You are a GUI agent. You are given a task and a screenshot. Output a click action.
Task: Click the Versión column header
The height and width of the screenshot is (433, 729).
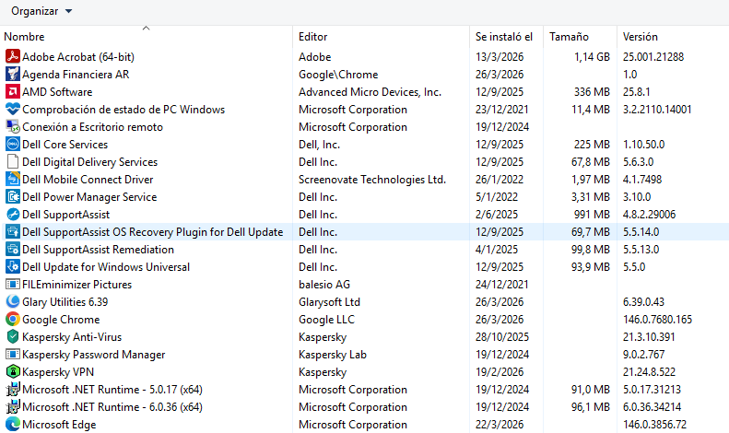point(641,37)
